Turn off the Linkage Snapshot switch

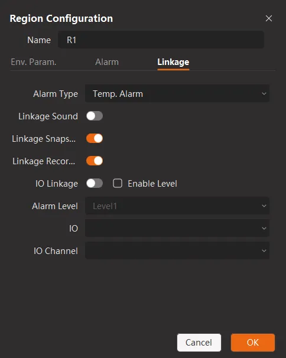[95, 138]
